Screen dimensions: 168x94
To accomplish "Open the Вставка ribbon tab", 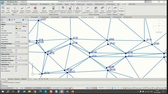I will [15, 4].
